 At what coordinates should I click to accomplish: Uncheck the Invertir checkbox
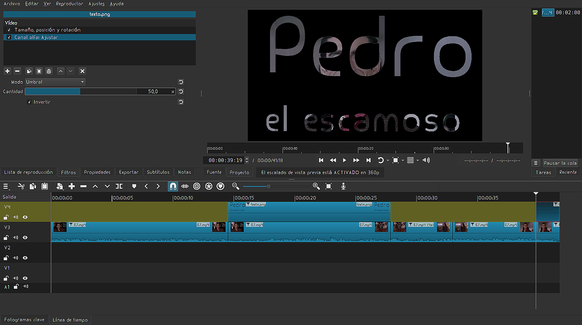tap(29, 102)
